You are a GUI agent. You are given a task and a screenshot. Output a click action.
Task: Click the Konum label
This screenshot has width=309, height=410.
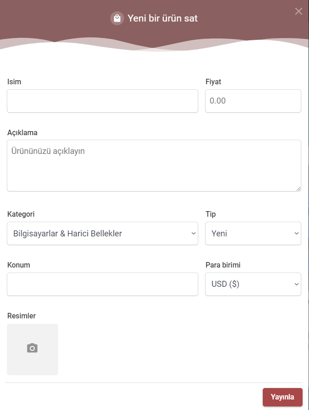pyautogui.click(x=19, y=265)
